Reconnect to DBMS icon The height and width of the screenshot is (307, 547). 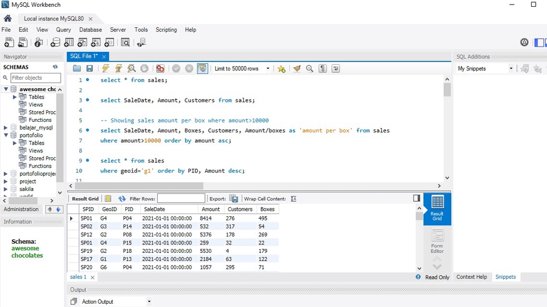pyautogui.click(x=141, y=42)
